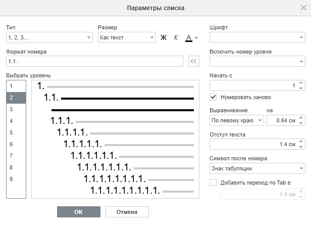This screenshot has height=225, width=311.
Task: Open the Символ после номера dropdown
Action: [x=257, y=168]
